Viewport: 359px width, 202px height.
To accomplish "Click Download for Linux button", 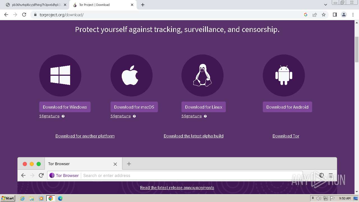I will pyautogui.click(x=204, y=107).
